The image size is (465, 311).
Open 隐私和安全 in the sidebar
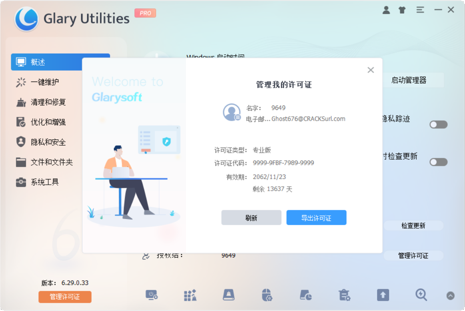(x=49, y=142)
